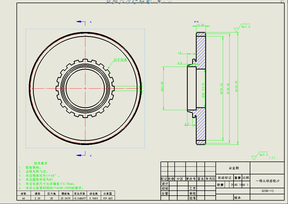Select the 13.50 width dimension
This screenshot has width=288, height=204.
(x=200, y=25)
